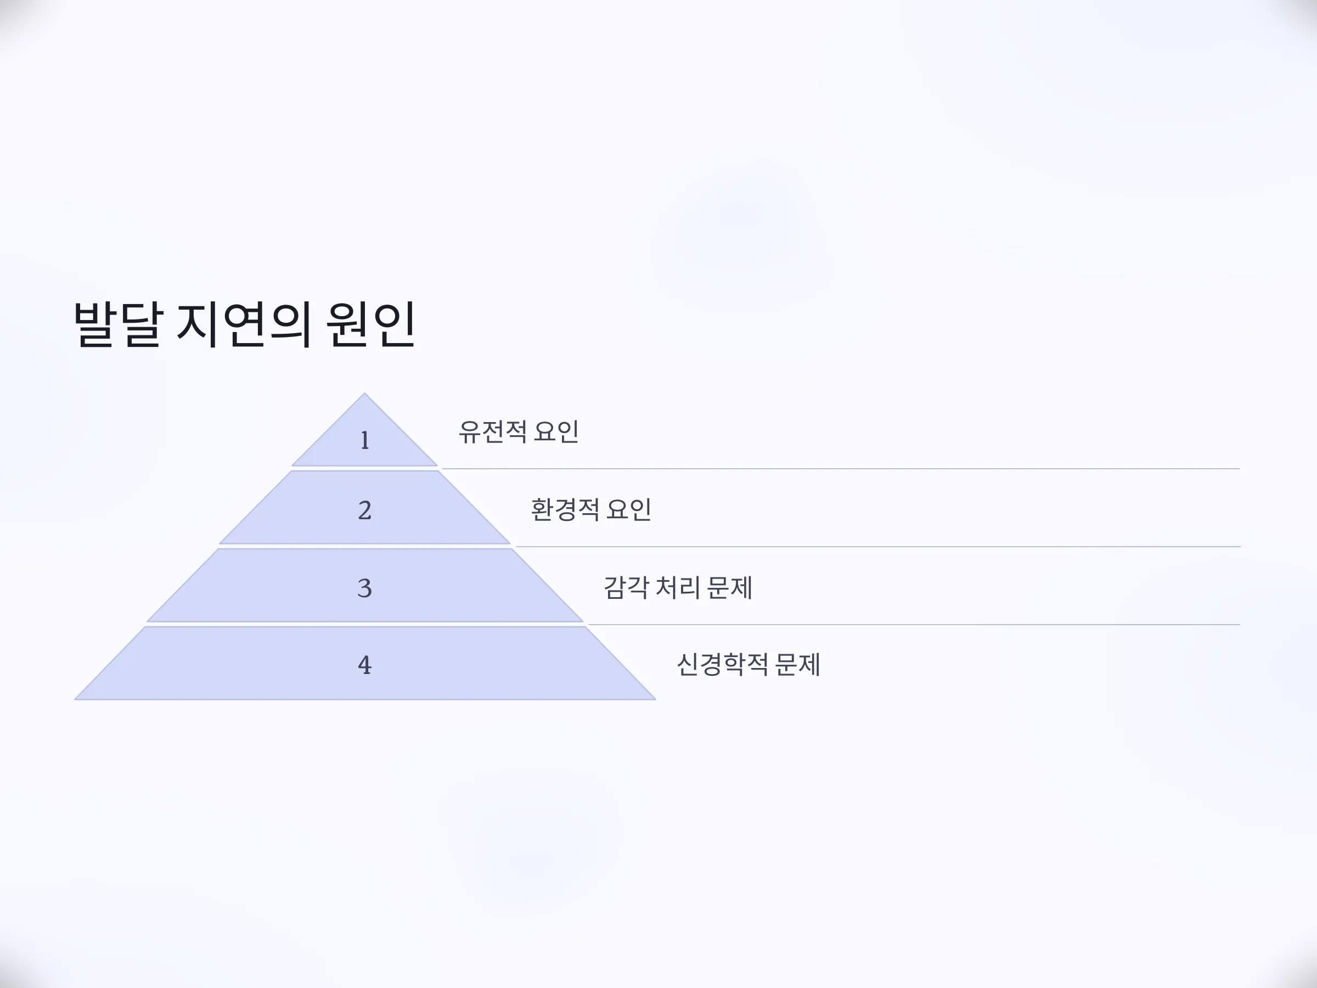Select the bottom pyramid tier shape
The width and height of the screenshot is (1317, 988).
pyautogui.click(x=364, y=664)
